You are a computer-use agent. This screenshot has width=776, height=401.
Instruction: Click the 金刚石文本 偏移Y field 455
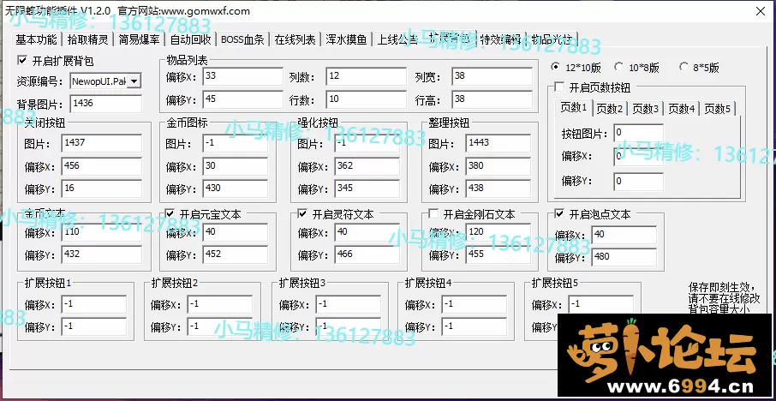[x=498, y=254]
